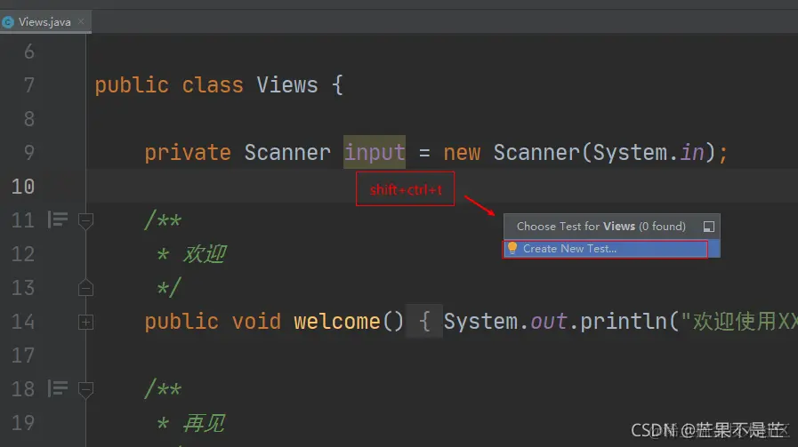Click line number 17 in gutter
798x447 pixels.
click(x=23, y=355)
